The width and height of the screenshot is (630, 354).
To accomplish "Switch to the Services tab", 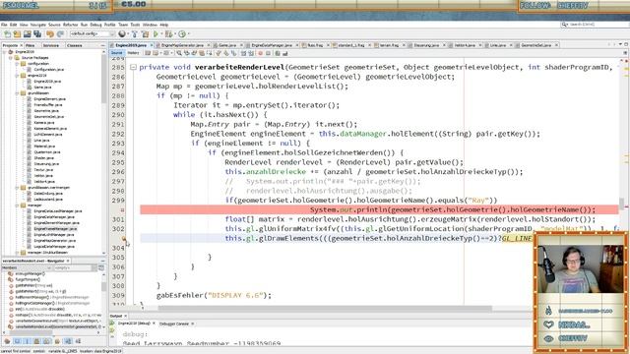I will click(x=51, y=45).
